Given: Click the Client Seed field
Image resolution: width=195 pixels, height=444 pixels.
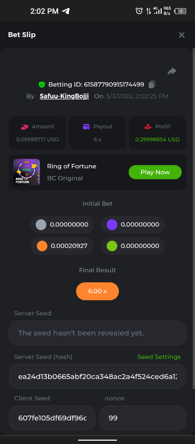Looking at the screenshot, I should (x=52, y=418).
